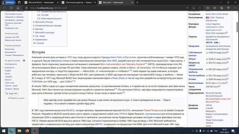The width and height of the screenshot is (239, 134).
Task: Activate the Read aloud icon
Action: pyautogui.click(x=187, y=8)
